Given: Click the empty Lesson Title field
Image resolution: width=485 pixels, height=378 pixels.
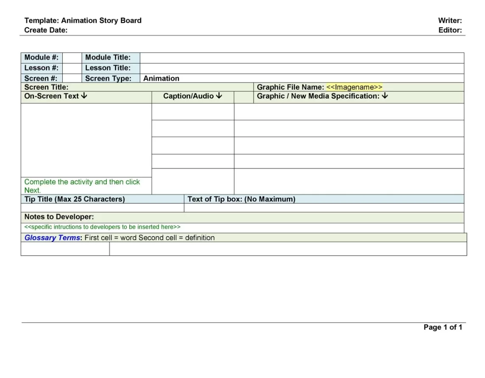Looking at the screenshot, I should coord(301,68).
